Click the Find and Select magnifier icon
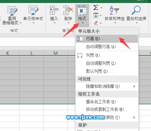This screenshot has height=131, width=151. tap(136, 10)
